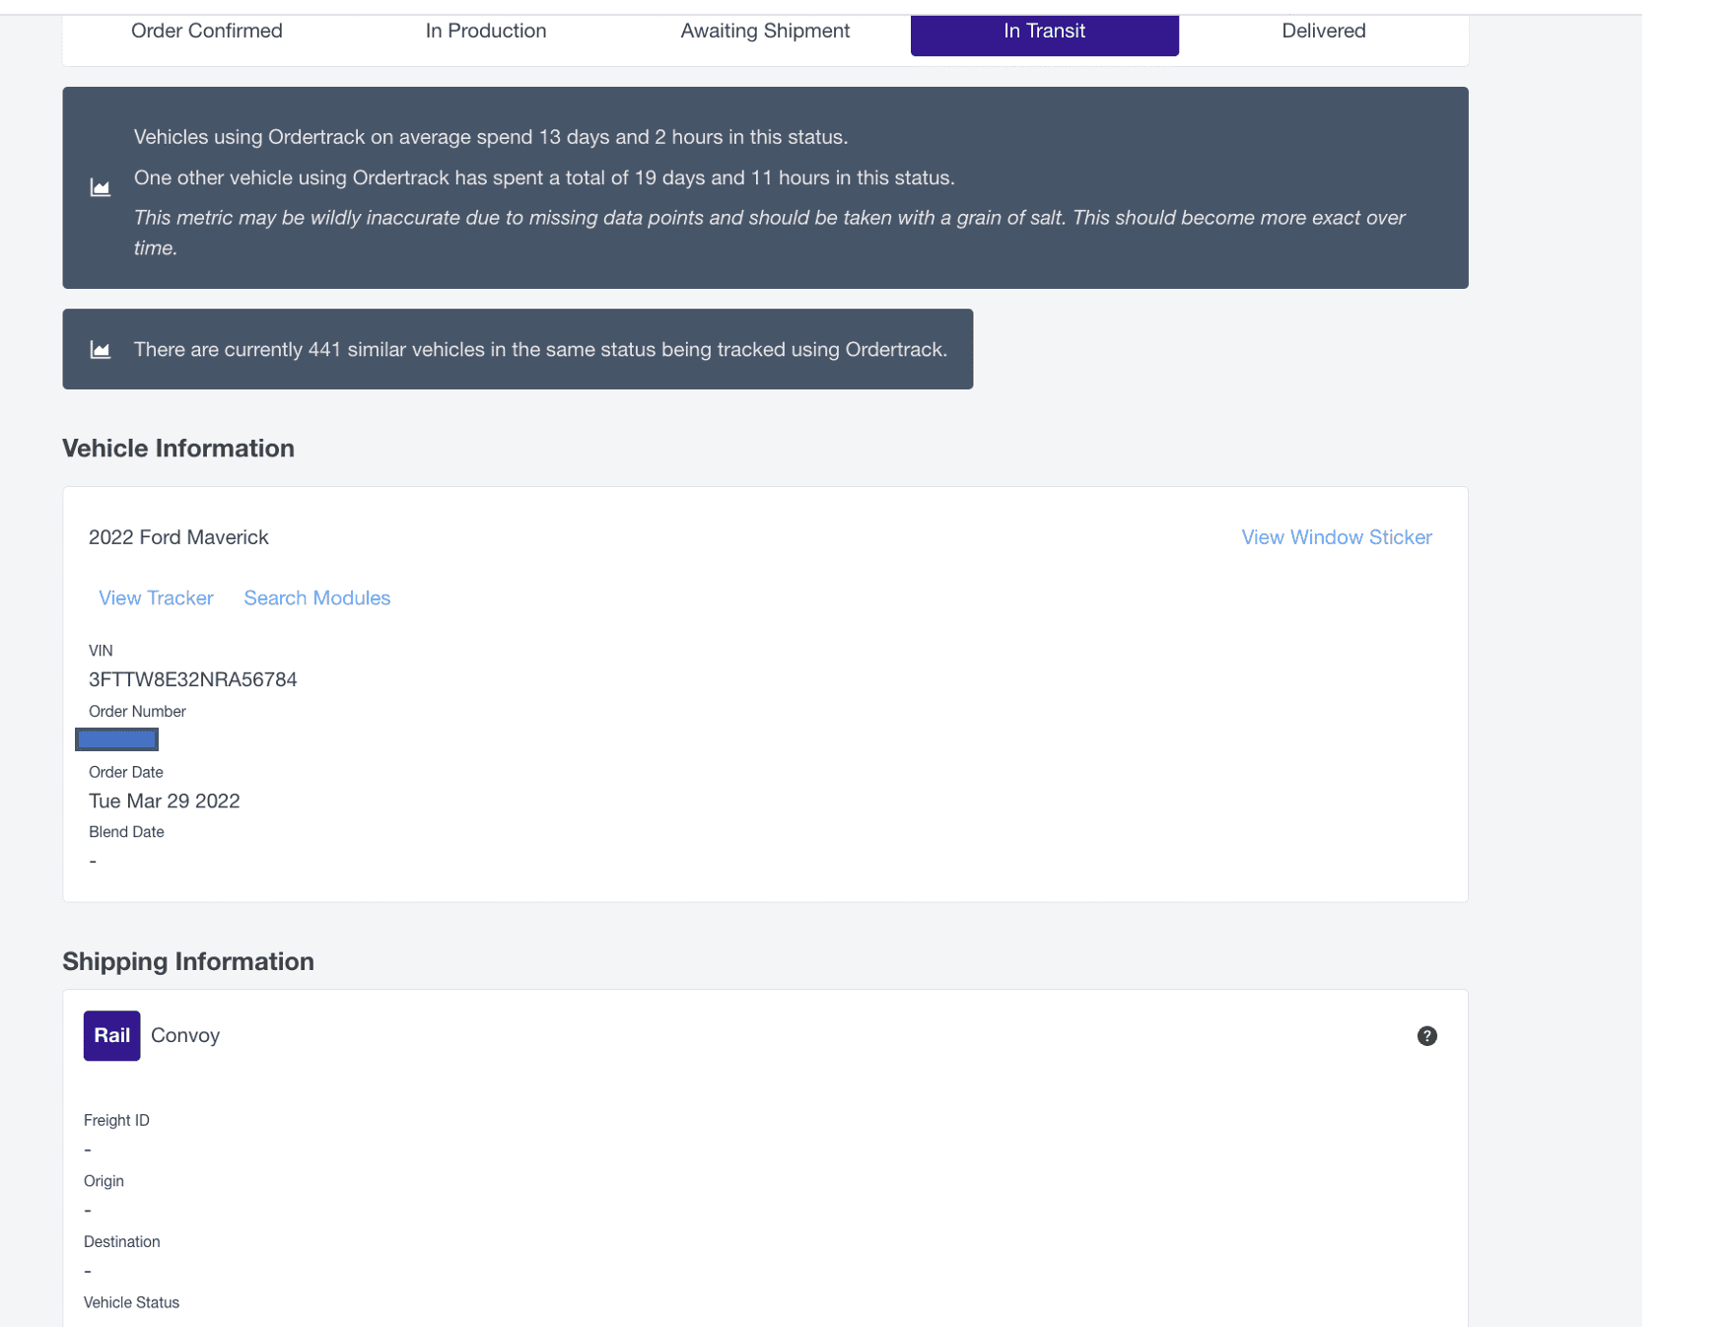Click the Order Number label

[137, 711]
